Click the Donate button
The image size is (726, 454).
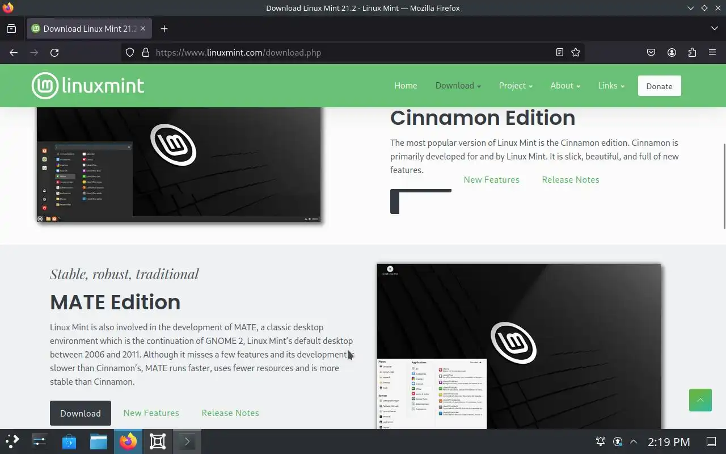pos(659,86)
